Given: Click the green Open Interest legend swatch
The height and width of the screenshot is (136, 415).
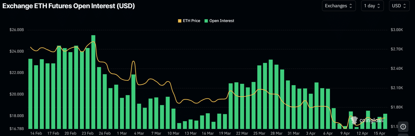Looking at the screenshot, I should click(206, 21).
